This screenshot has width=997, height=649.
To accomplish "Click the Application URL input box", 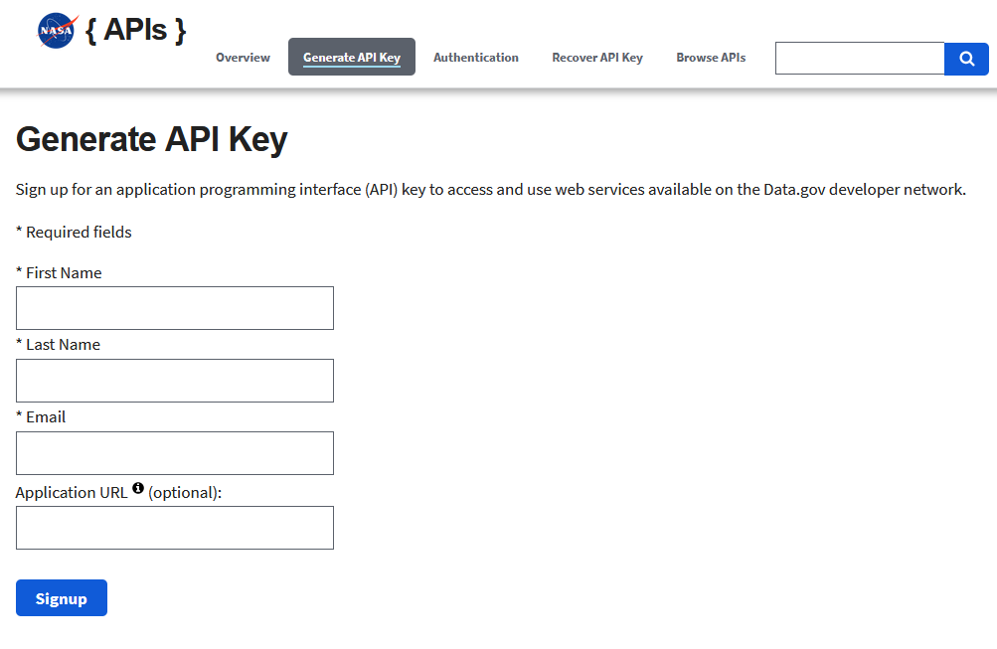I will (x=174, y=527).
